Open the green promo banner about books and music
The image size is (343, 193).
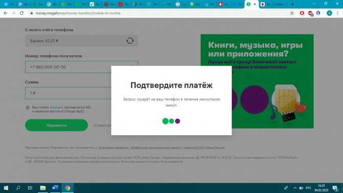[257, 81]
